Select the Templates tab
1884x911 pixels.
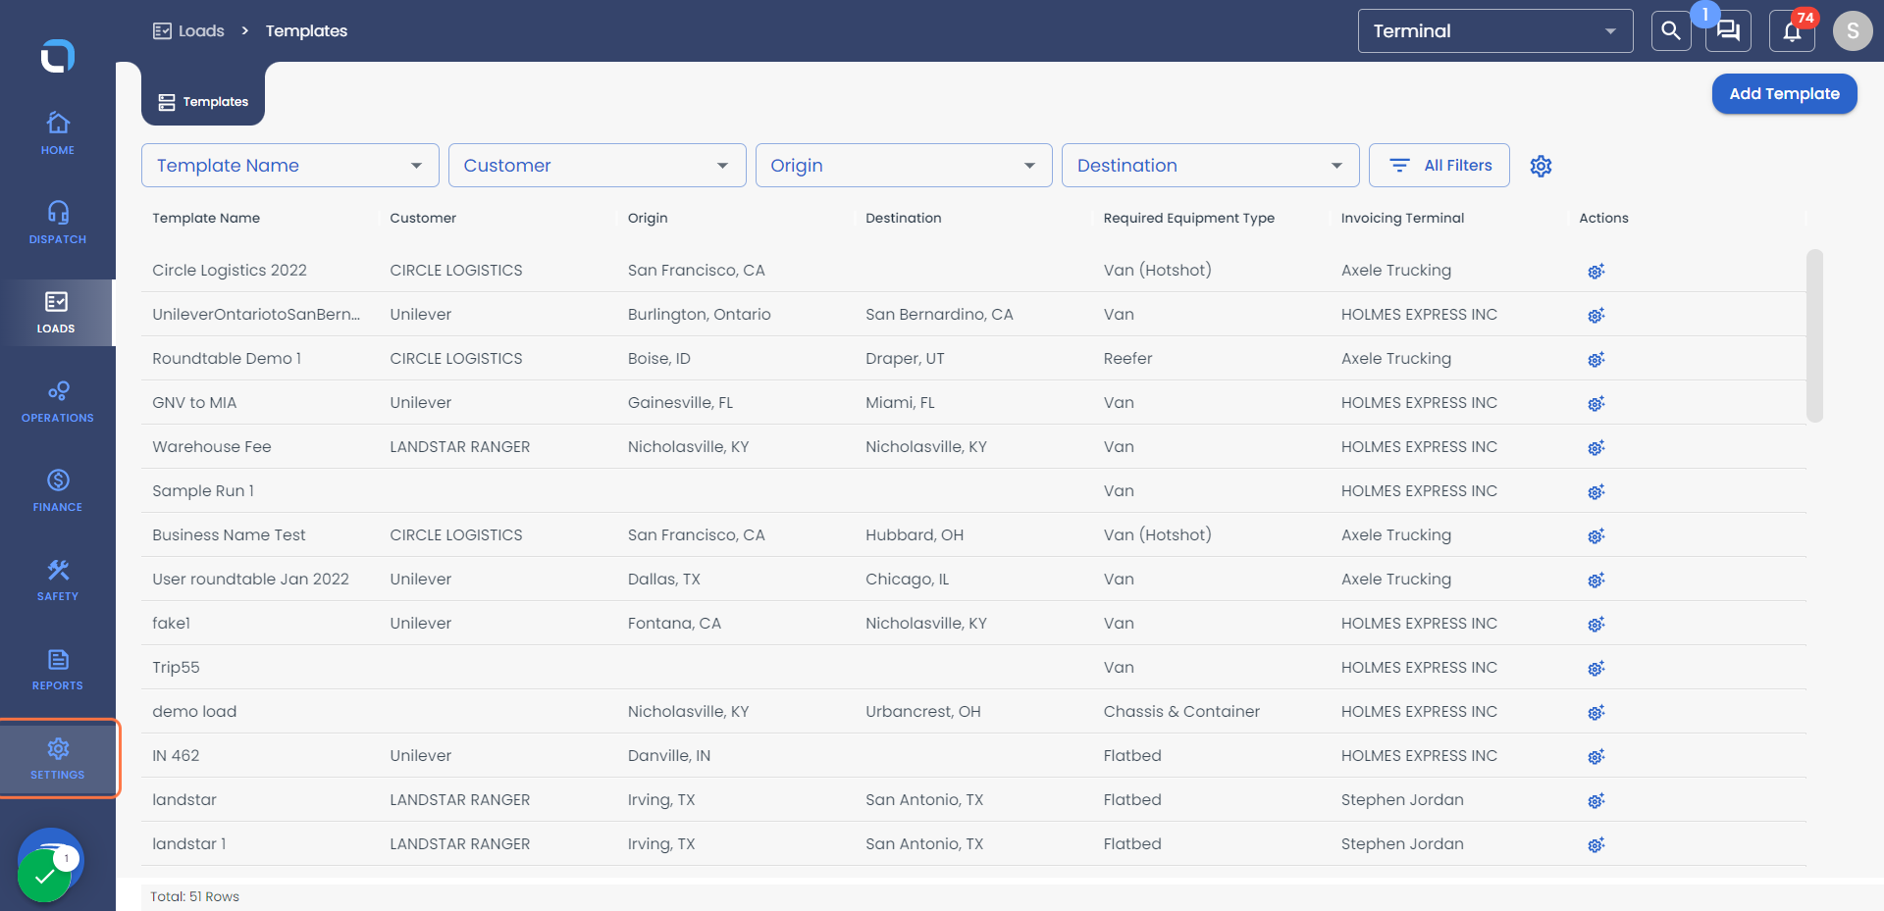pyautogui.click(x=203, y=102)
